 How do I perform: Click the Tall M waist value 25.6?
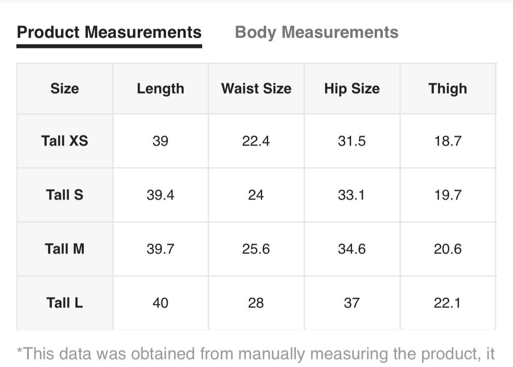[x=256, y=249]
